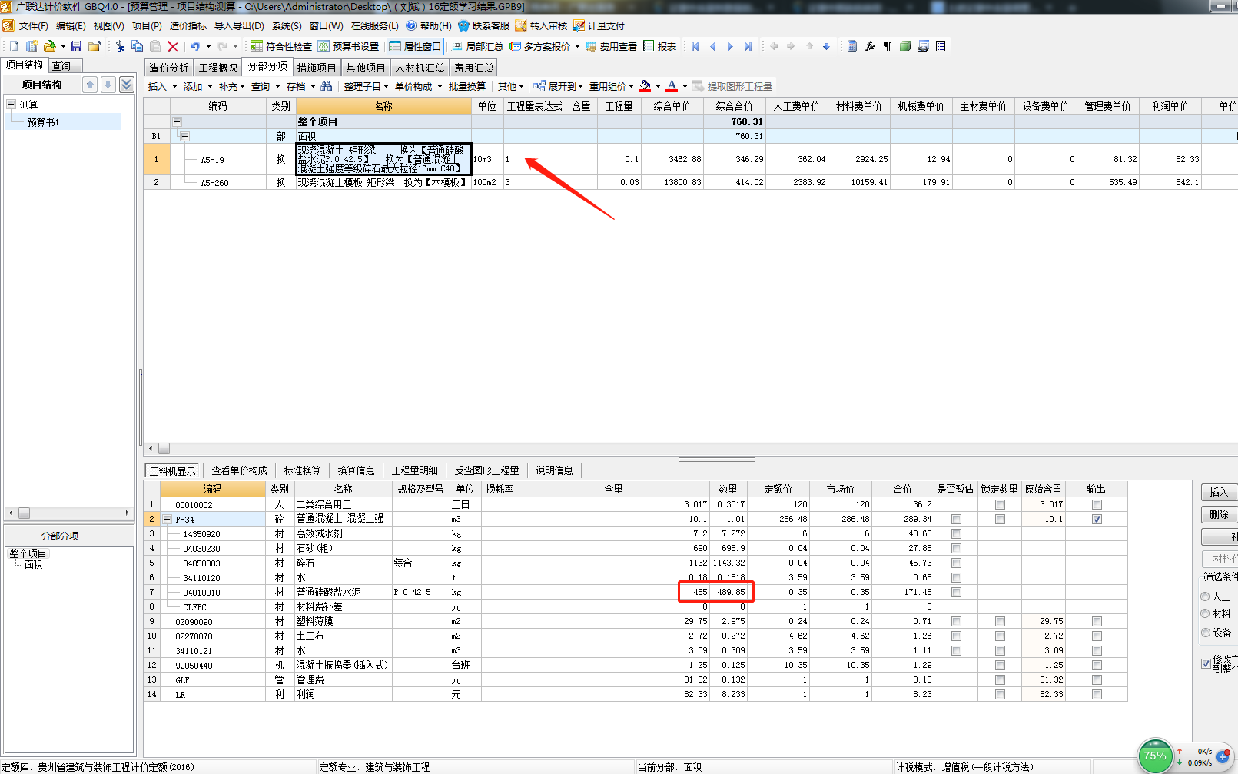Click the fx formula icon

[x=870, y=47]
